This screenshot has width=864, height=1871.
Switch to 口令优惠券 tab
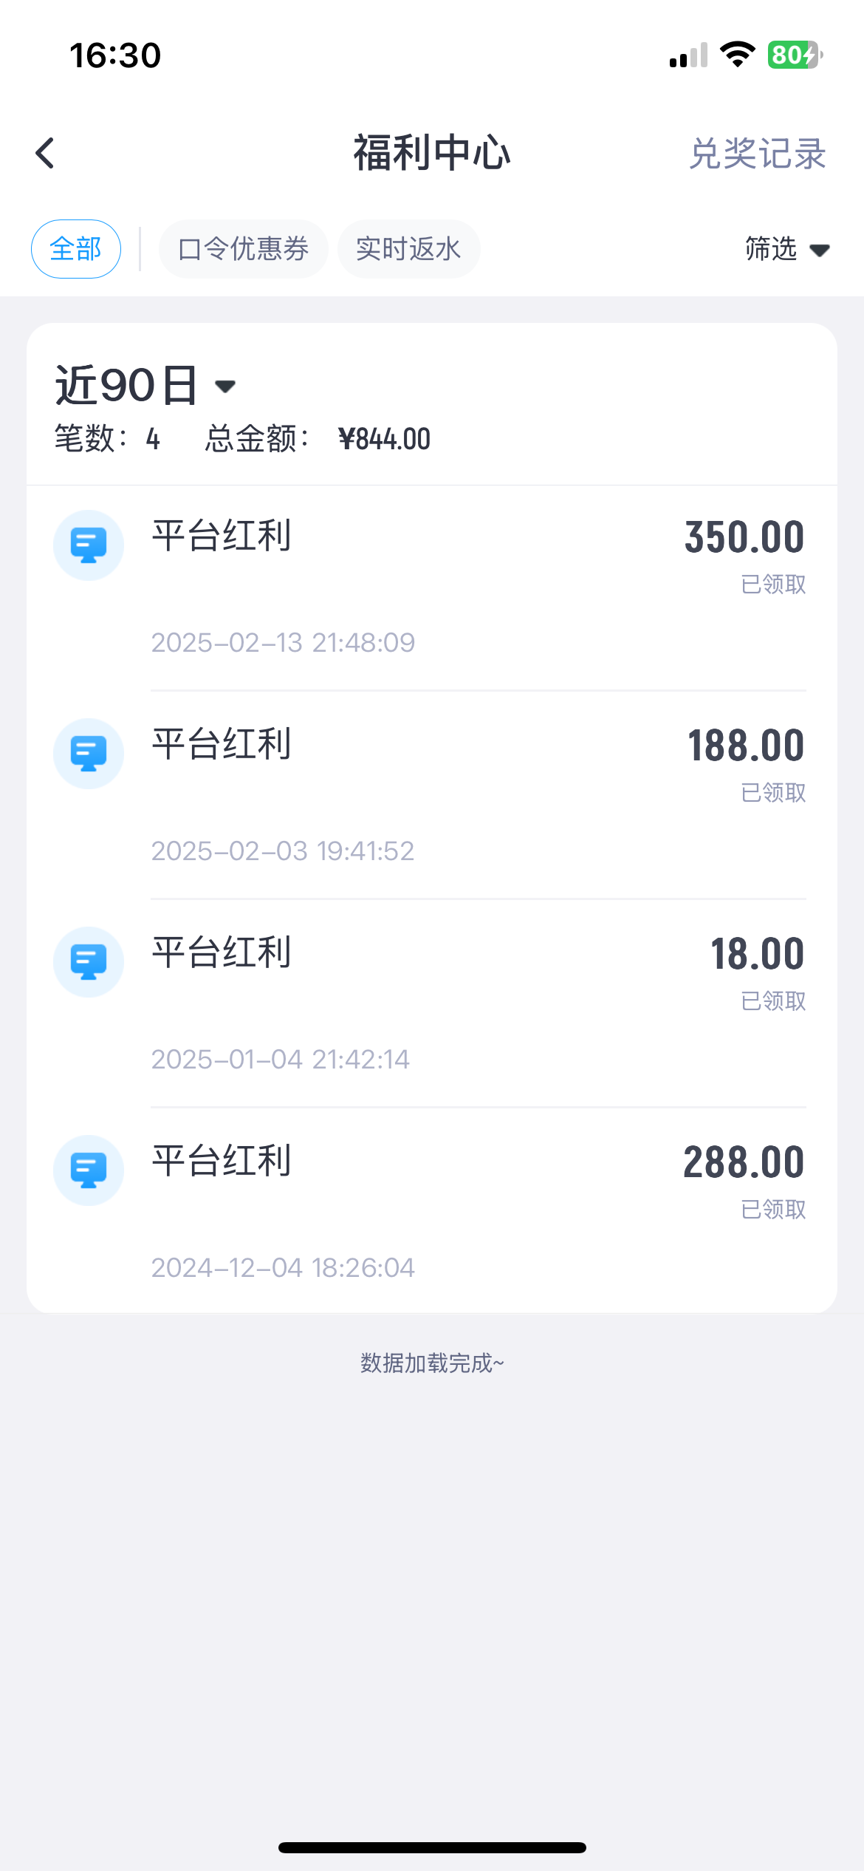[x=244, y=249]
